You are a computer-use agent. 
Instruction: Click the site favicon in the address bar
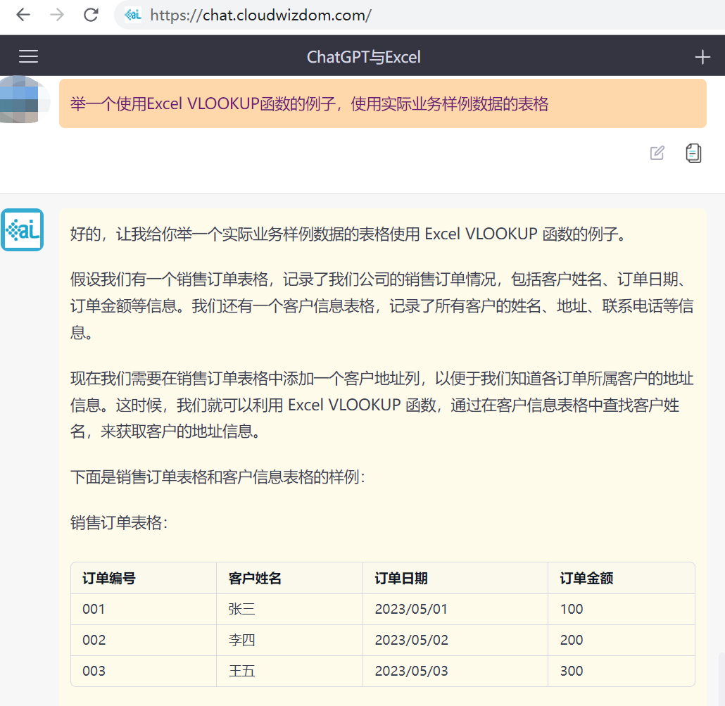click(133, 15)
